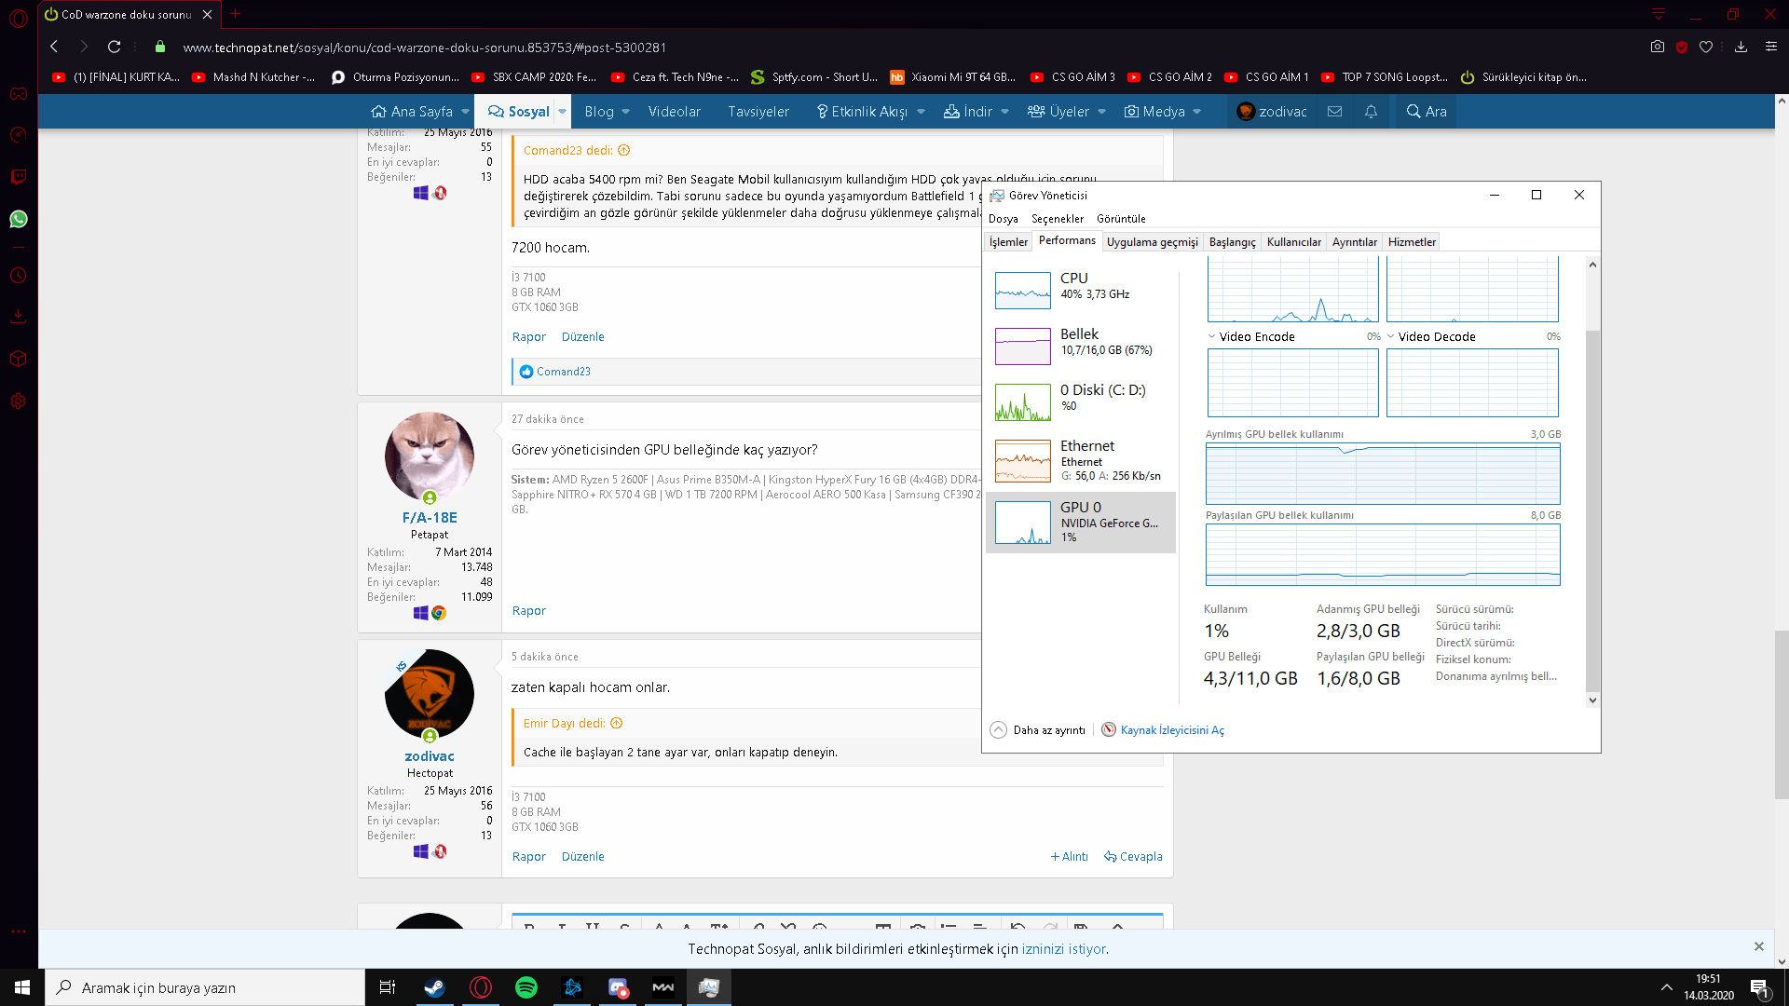Open forum inbox envelope icon

point(1334,111)
